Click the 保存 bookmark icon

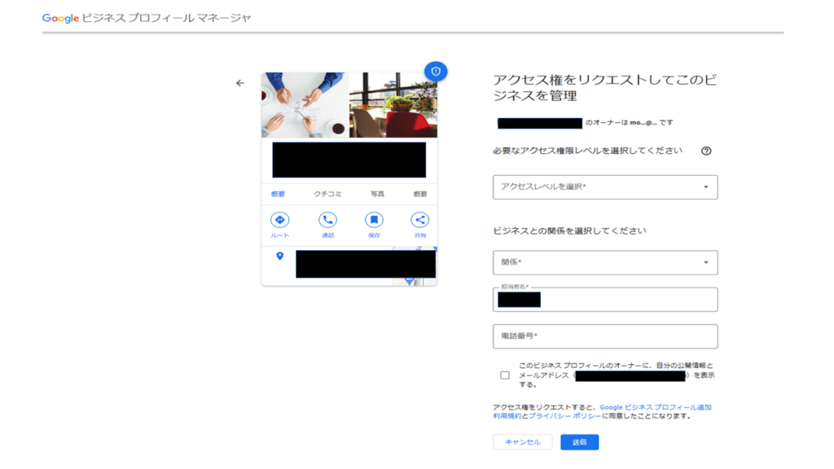click(x=374, y=220)
